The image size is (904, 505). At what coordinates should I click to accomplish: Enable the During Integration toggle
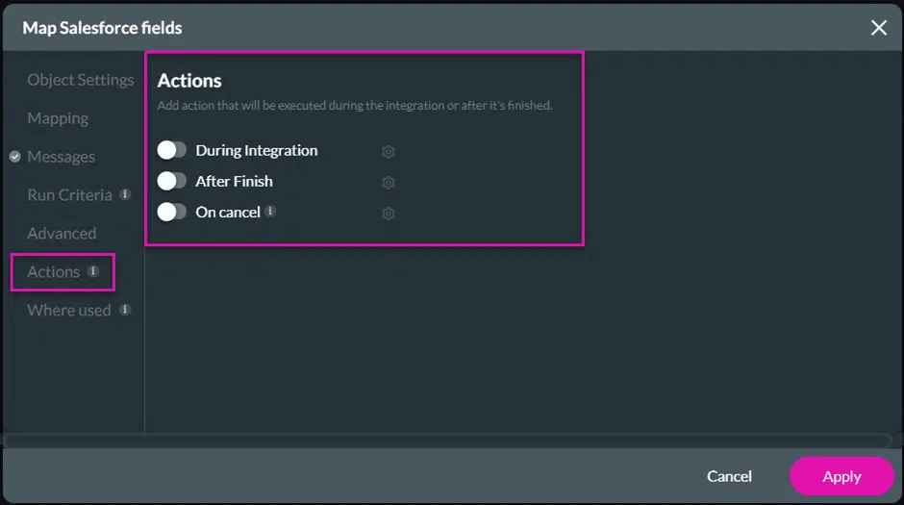coord(172,150)
